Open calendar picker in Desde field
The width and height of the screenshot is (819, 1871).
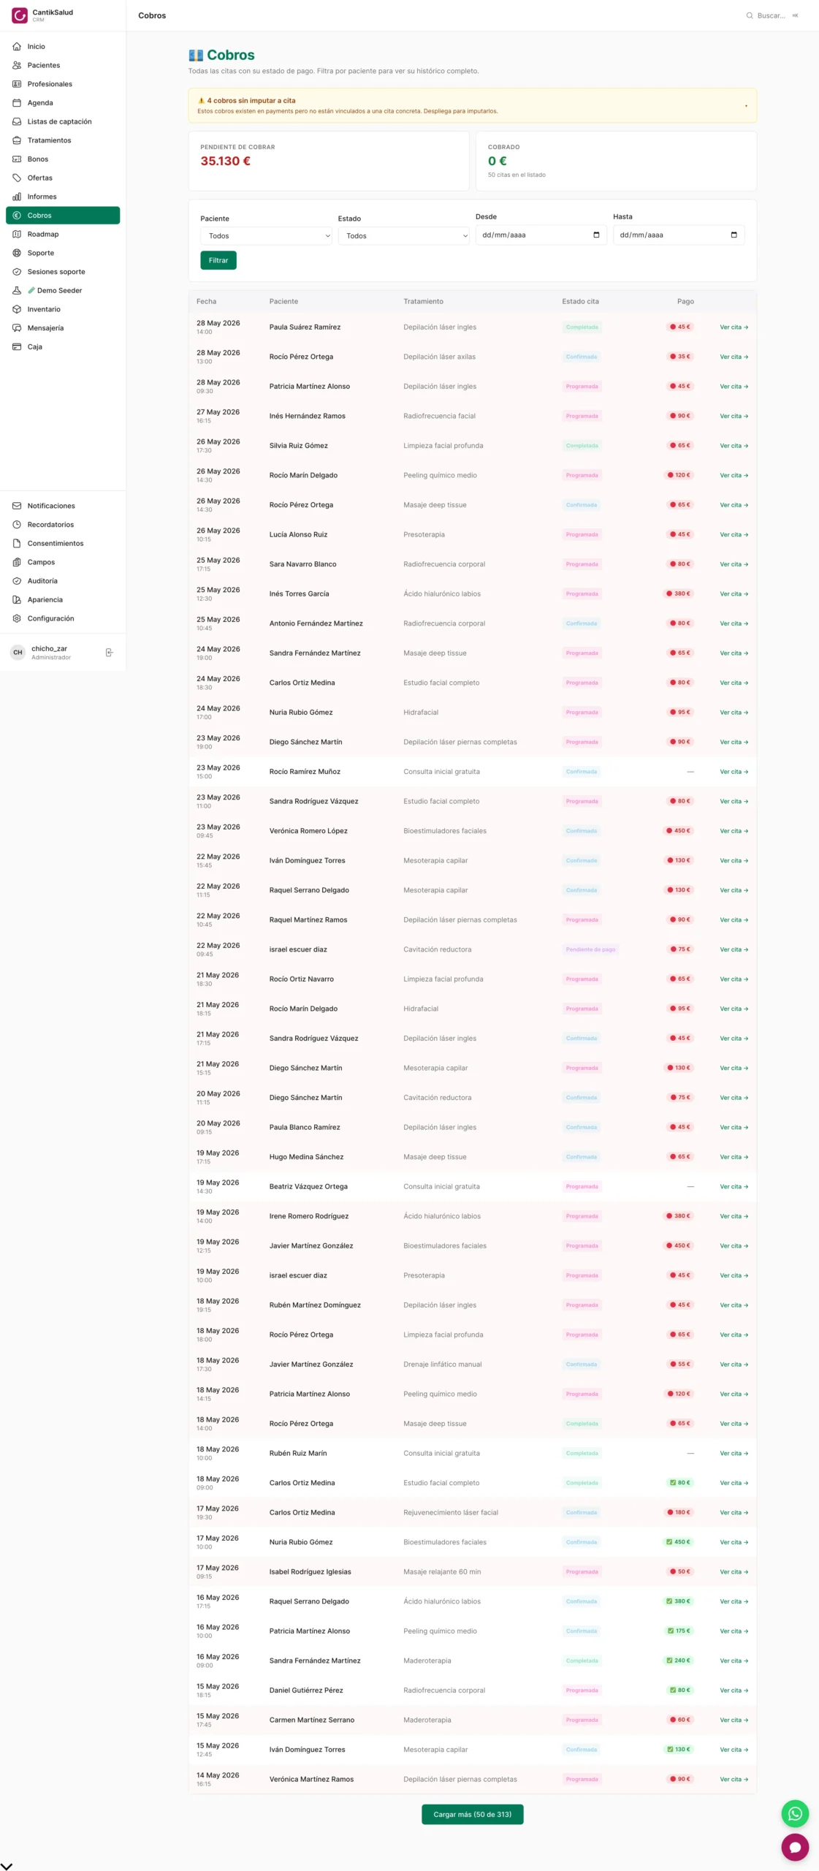pos(596,235)
